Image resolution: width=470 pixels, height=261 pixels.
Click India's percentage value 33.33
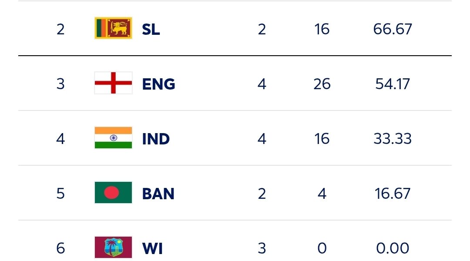[393, 139]
